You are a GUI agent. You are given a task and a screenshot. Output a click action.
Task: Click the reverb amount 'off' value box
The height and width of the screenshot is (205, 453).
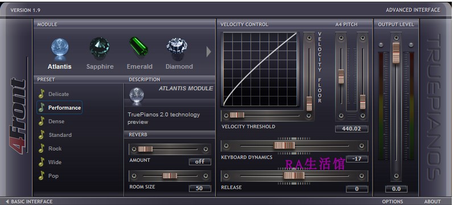pos(200,161)
